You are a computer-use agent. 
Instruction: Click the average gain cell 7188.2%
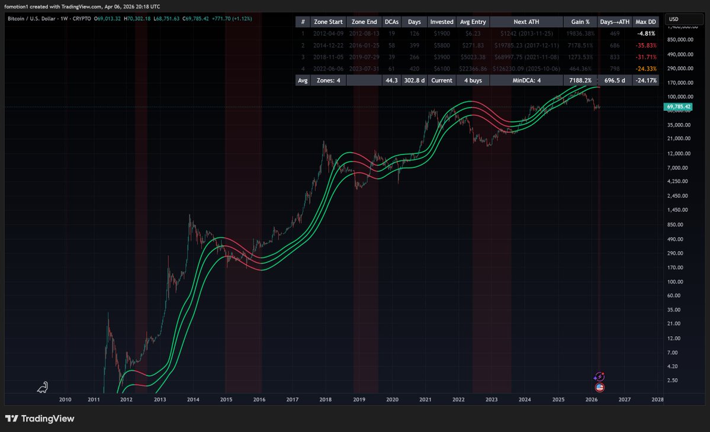pos(580,80)
